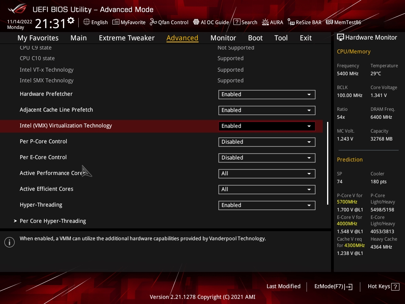
Task: Open the Hardware Prefetcher dropdown
Action: pos(267,94)
